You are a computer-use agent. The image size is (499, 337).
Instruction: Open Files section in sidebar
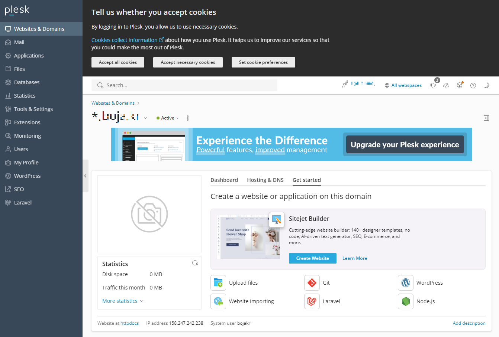coord(41,69)
